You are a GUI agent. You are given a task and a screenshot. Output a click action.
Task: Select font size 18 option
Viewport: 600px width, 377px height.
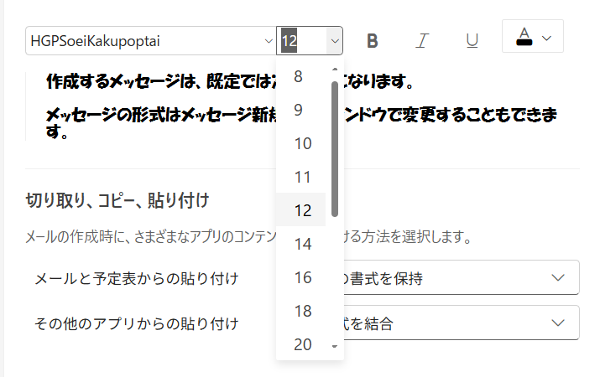[301, 311]
